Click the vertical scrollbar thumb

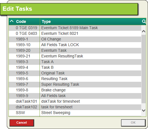(x=143, y=69)
